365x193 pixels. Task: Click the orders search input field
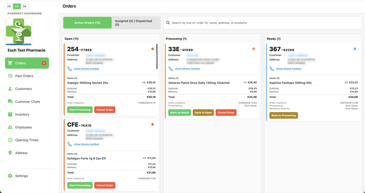click(262, 23)
